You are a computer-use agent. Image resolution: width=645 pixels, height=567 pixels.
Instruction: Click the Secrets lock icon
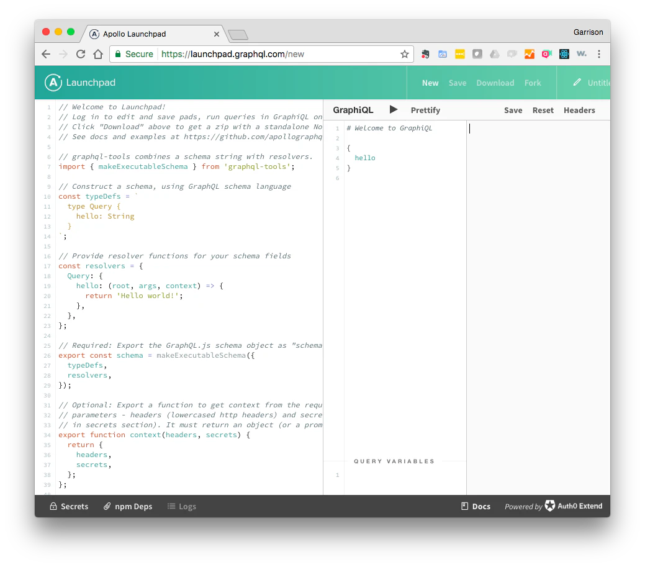point(53,506)
